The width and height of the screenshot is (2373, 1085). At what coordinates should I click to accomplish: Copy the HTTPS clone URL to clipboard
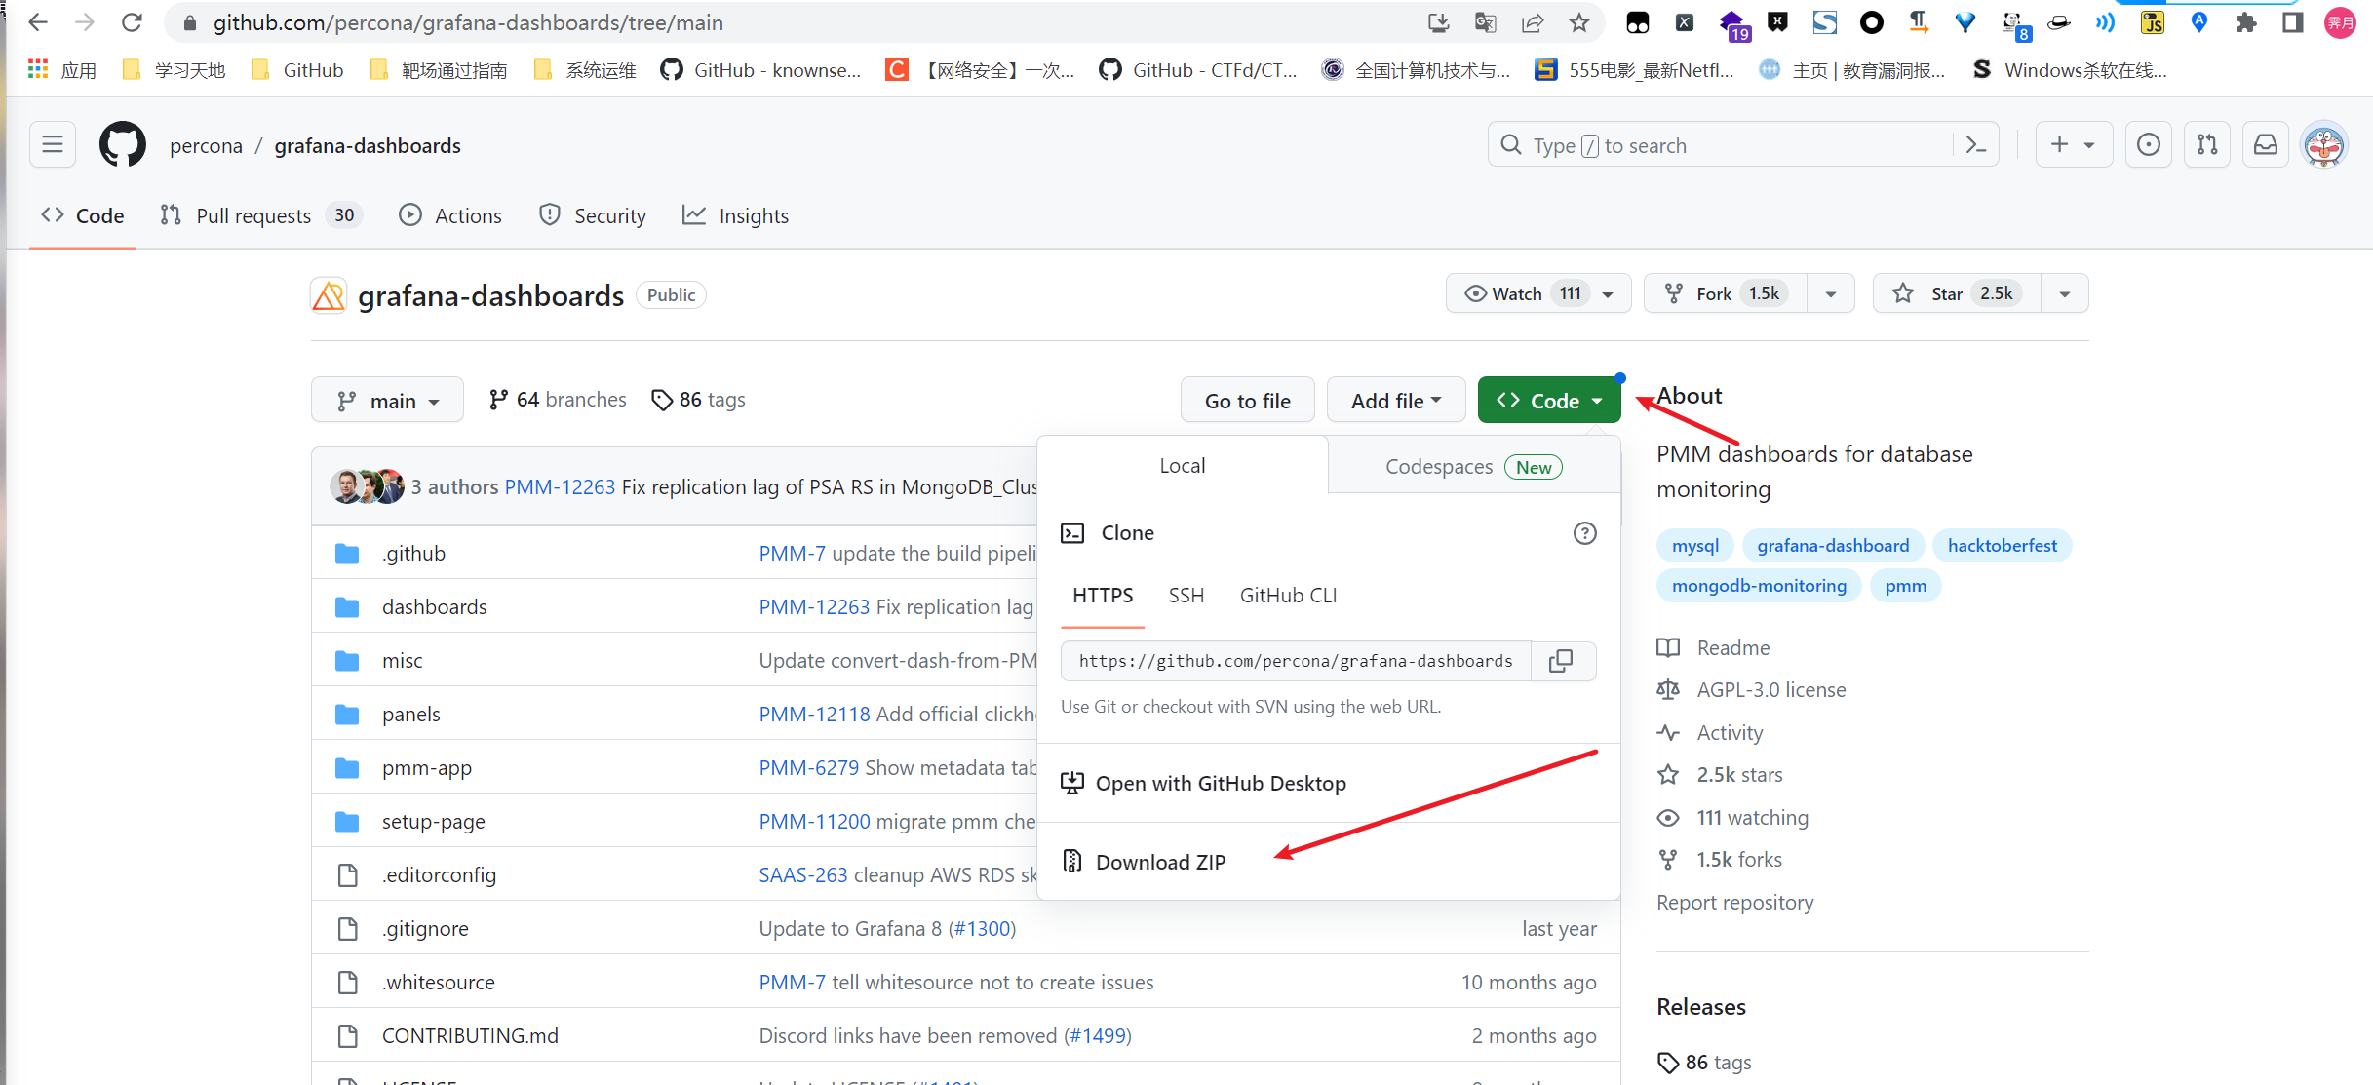pyautogui.click(x=1561, y=661)
